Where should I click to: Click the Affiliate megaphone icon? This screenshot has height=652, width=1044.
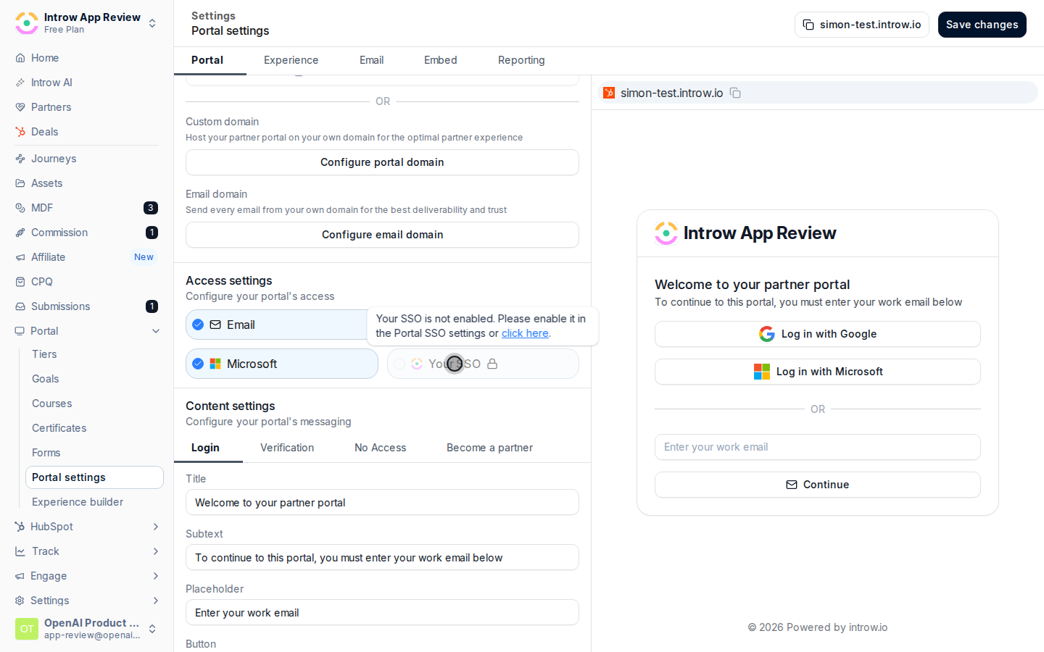click(20, 257)
